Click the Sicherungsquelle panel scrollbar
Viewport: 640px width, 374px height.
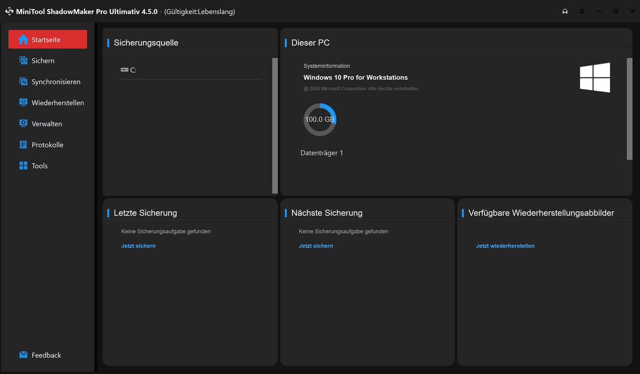pyautogui.click(x=275, y=126)
